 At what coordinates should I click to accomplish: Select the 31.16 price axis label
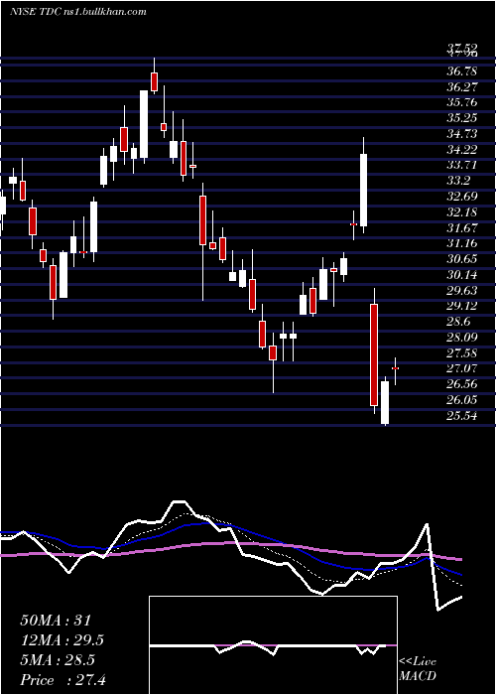pos(462,243)
